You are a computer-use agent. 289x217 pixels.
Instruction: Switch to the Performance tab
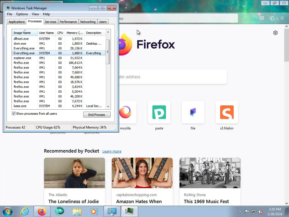click(x=68, y=22)
